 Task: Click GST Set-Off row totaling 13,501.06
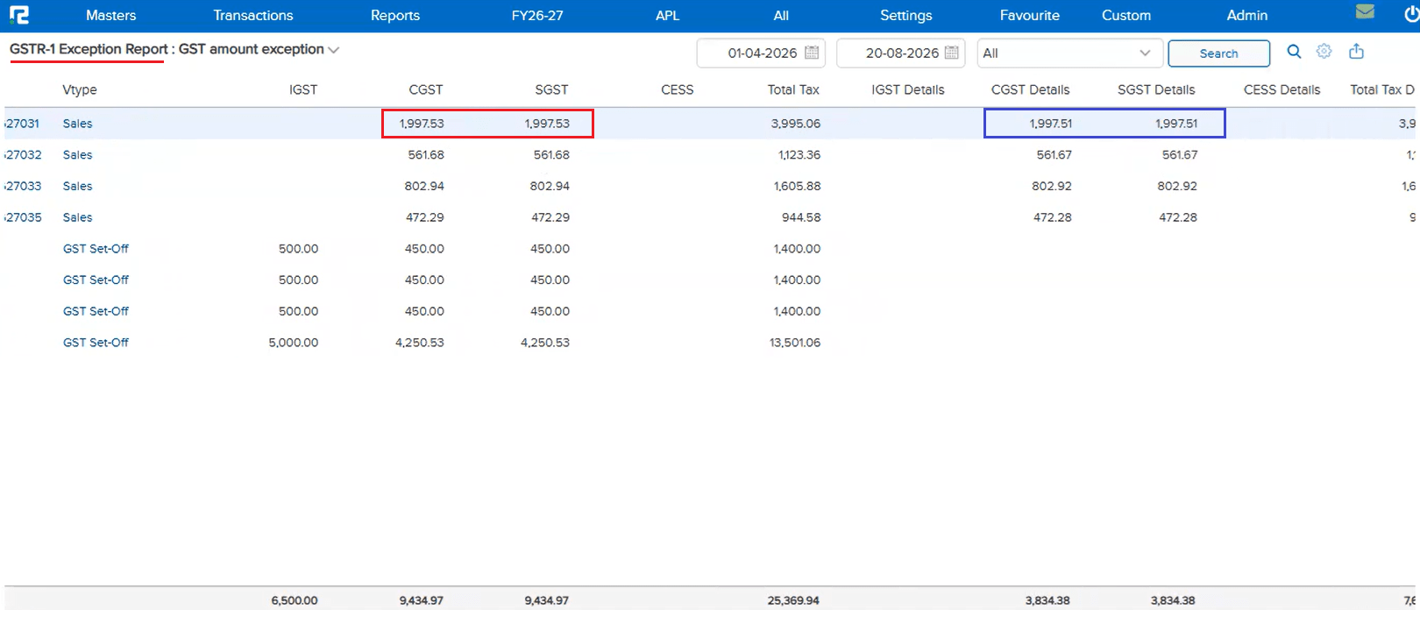pos(96,343)
